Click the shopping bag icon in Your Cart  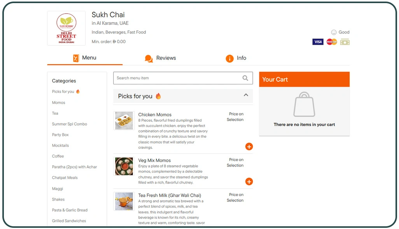click(304, 104)
